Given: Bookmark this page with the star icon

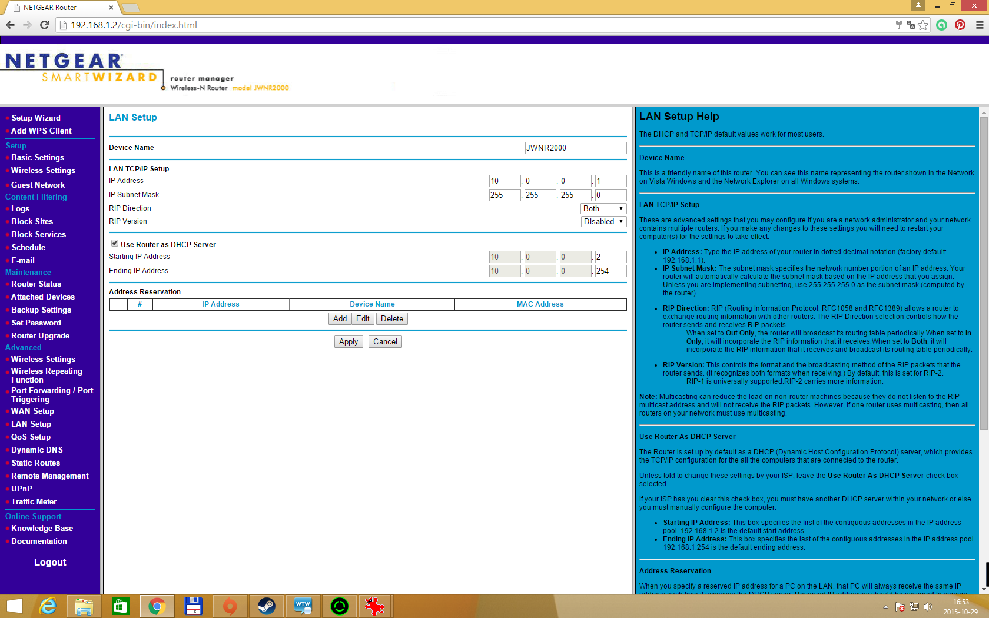Looking at the screenshot, I should tap(923, 25).
